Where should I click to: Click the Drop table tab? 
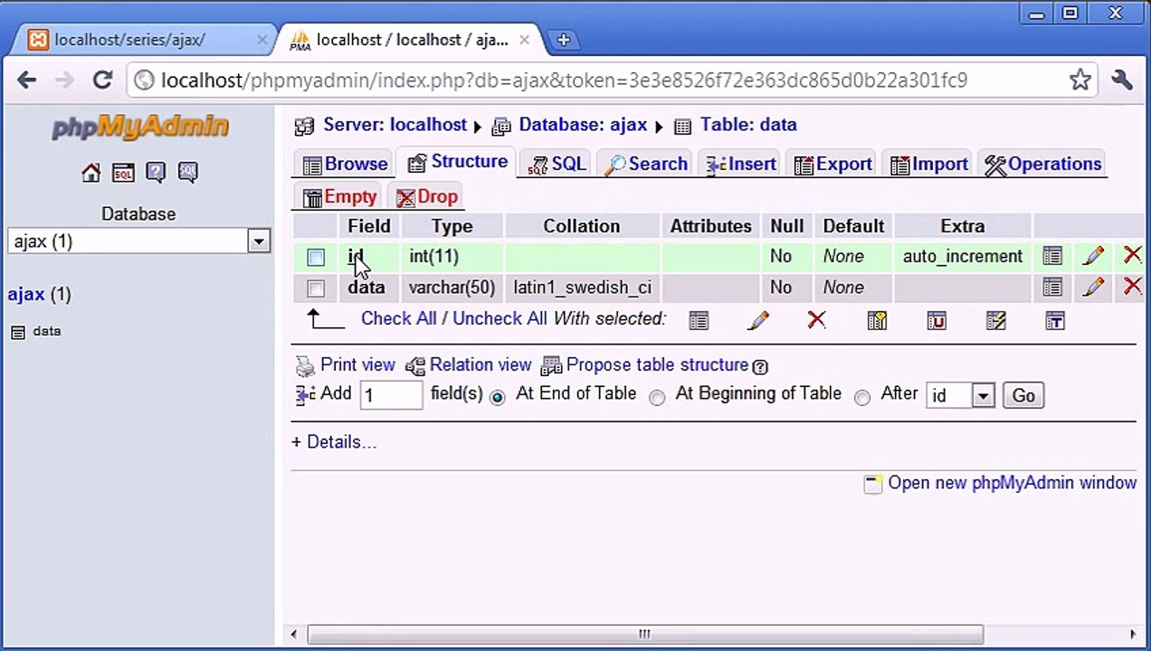tap(427, 197)
